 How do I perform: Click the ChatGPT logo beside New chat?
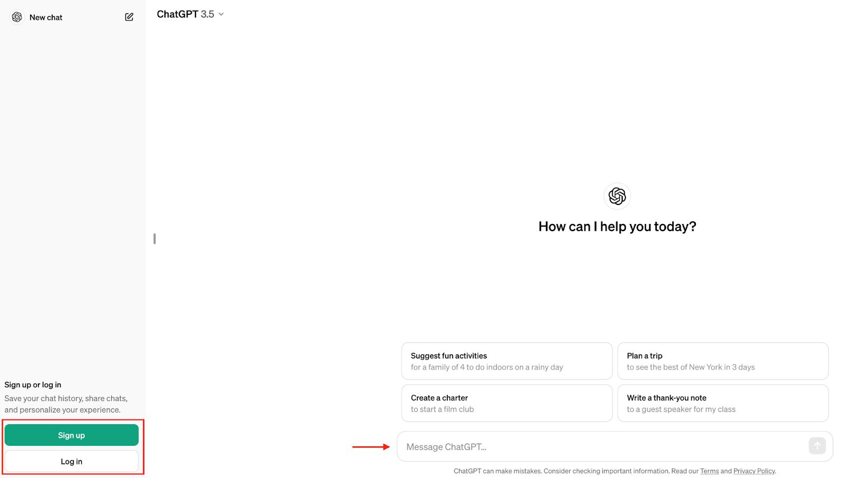(x=17, y=17)
